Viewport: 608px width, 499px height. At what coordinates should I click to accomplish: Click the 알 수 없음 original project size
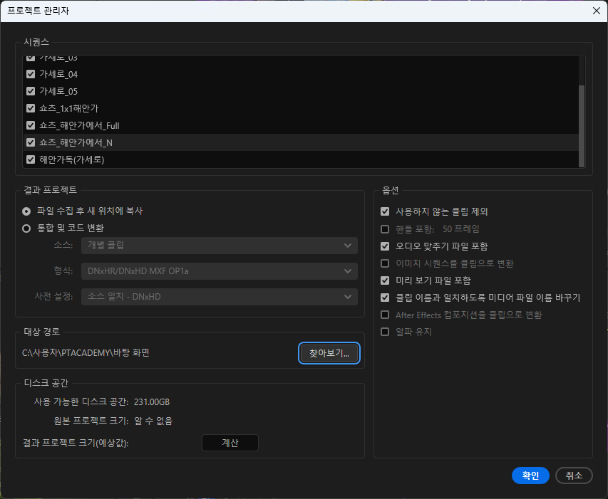[153, 421]
